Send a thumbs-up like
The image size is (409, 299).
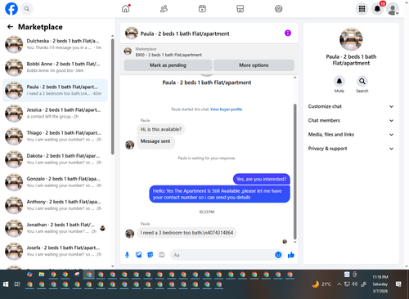pyautogui.click(x=291, y=255)
